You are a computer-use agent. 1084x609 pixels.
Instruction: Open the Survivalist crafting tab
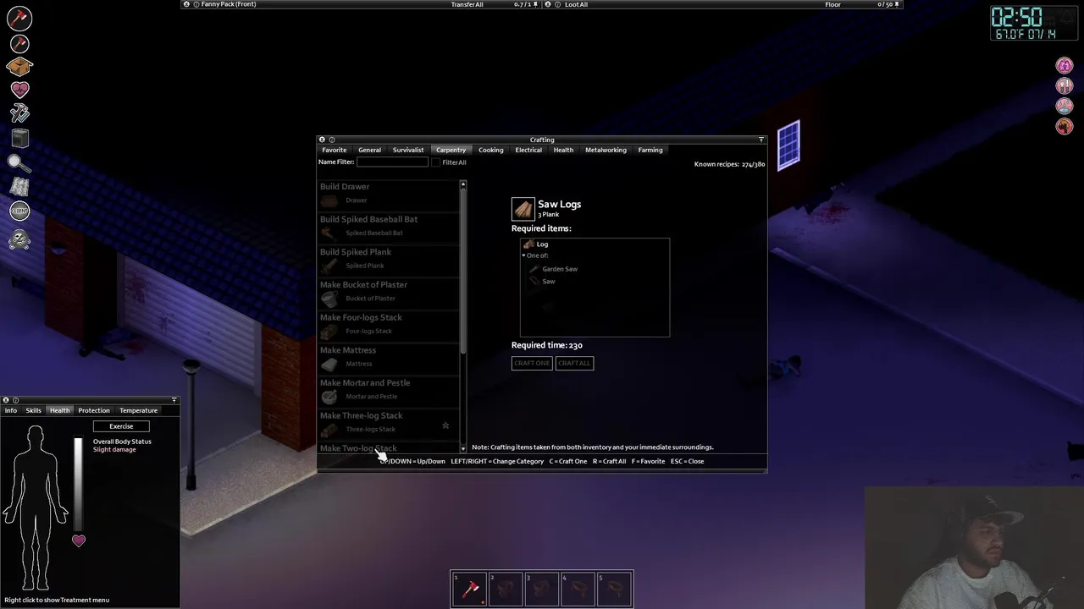pyautogui.click(x=408, y=150)
